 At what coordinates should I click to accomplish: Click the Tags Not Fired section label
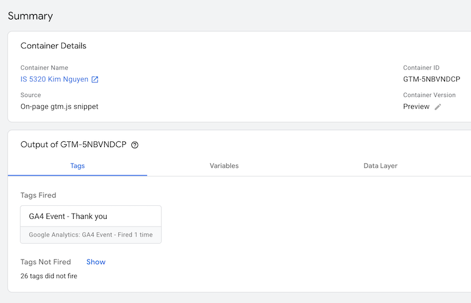pos(45,262)
